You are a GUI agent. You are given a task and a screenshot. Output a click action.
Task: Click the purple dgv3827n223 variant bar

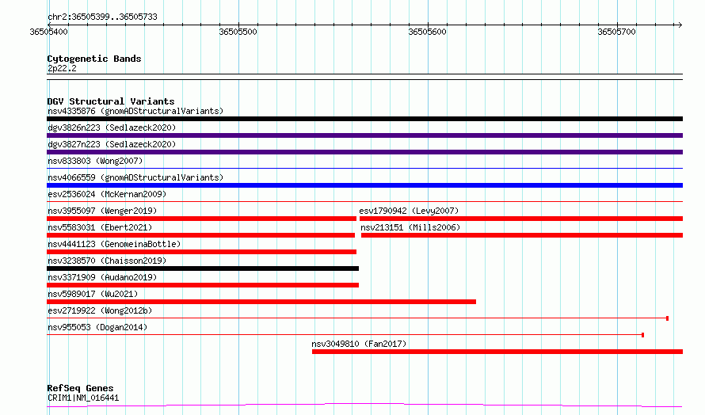point(364,152)
